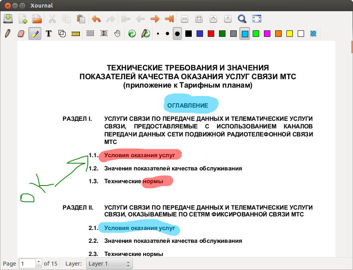
Task: Open the Set Zoom magnifier
Action: 242,19
